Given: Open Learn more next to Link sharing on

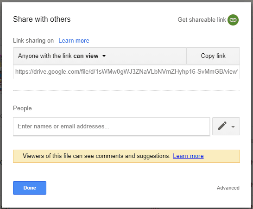Looking at the screenshot, I should pos(74,40).
